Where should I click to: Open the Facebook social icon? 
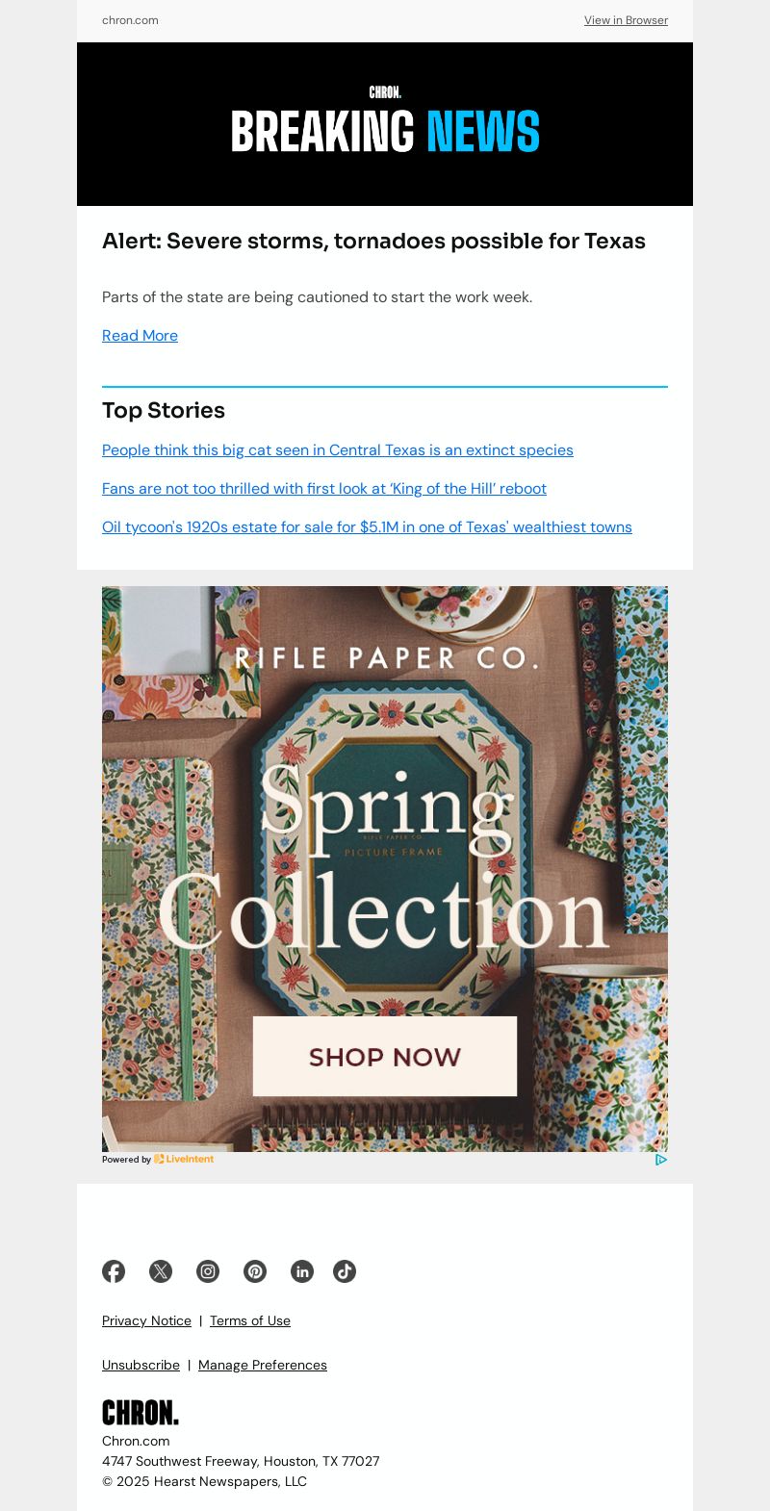point(114,1271)
